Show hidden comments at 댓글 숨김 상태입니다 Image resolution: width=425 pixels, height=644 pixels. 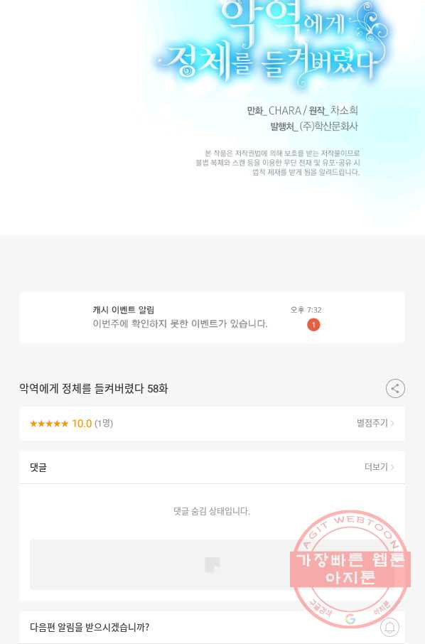212,511
